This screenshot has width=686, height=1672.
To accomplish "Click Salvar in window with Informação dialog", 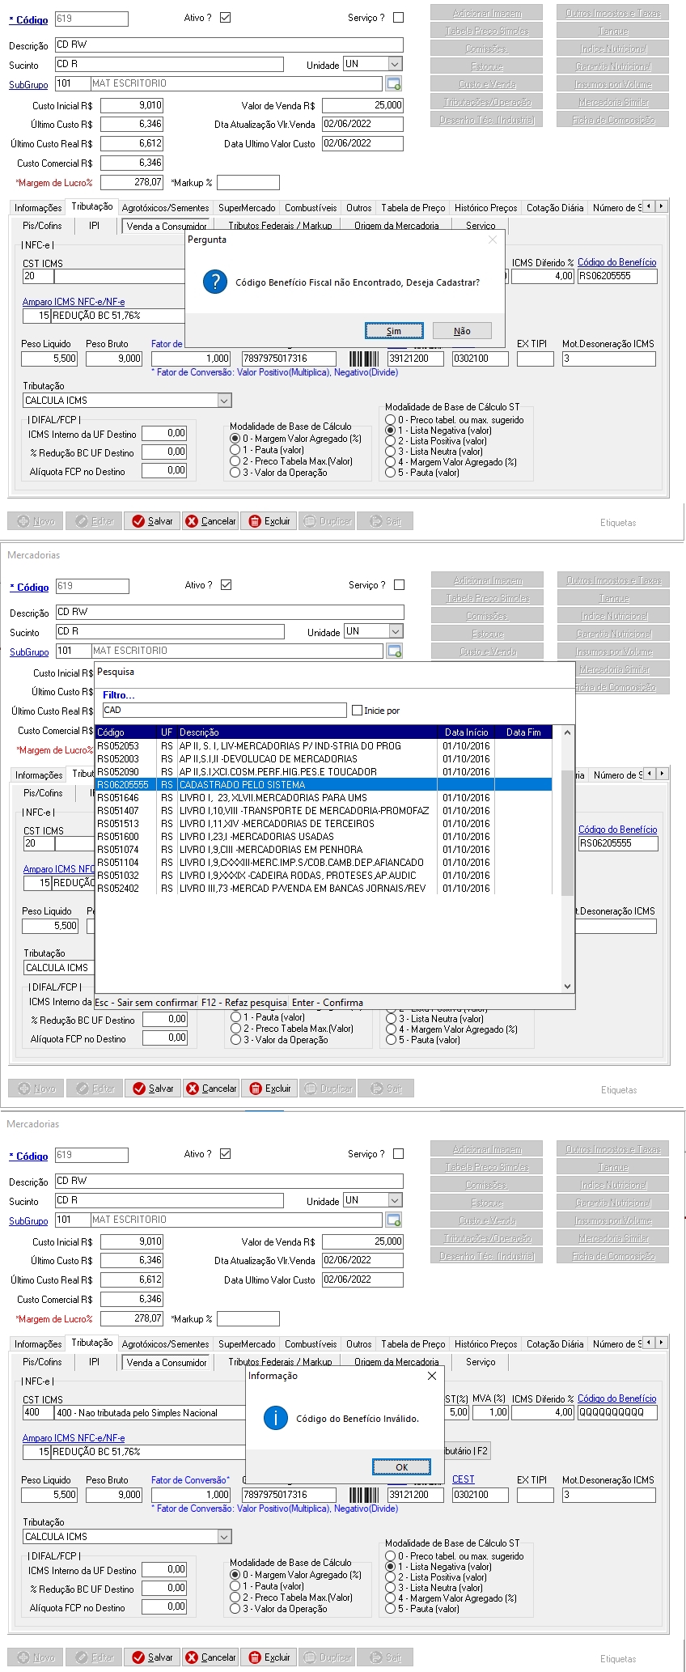I will click(x=152, y=1657).
